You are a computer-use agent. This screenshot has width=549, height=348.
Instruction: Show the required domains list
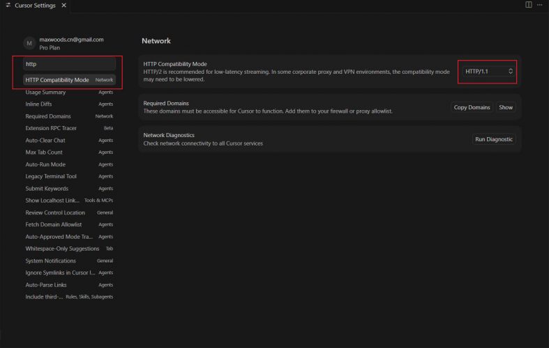click(x=506, y=107)
